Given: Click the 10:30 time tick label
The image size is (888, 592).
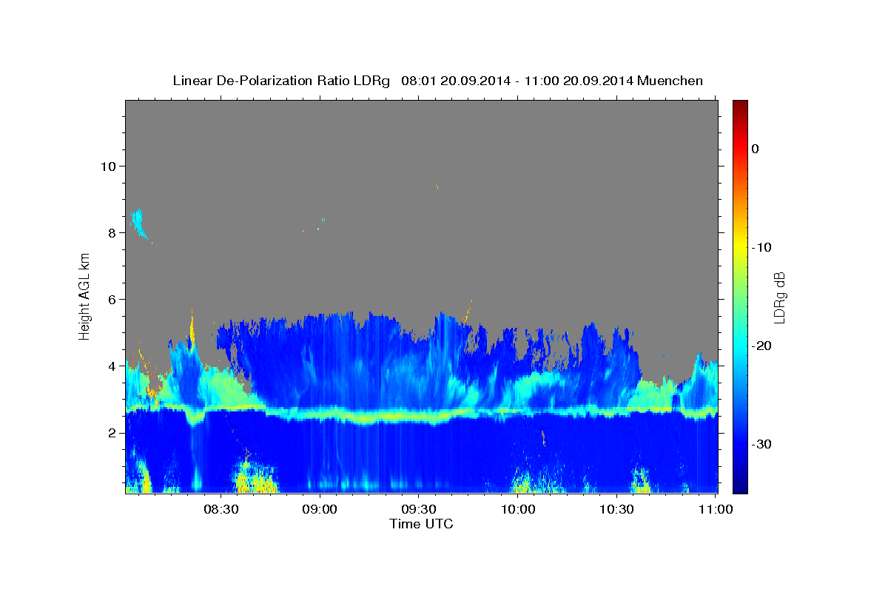Looking at the screenshot, I should (616, 510).
